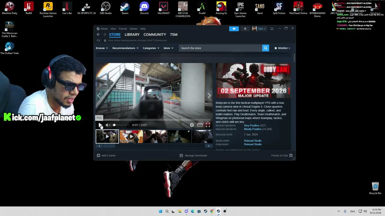Expand the Categories dropdown
This screenshot has height=216, width=385.
(x=151, y=48)
